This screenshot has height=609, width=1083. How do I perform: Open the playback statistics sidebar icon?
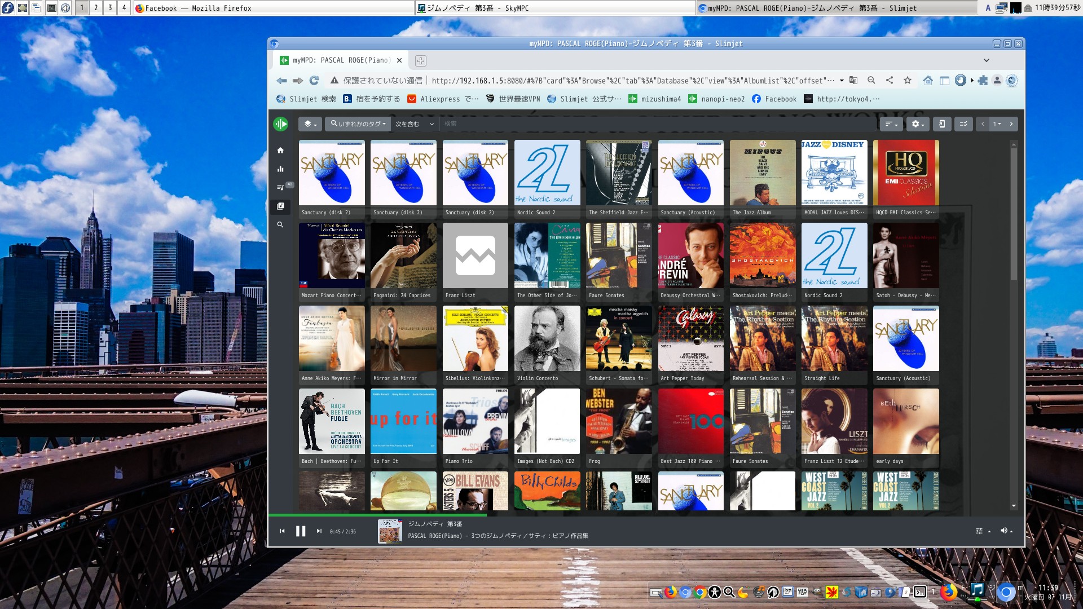(x=280, y=169)
